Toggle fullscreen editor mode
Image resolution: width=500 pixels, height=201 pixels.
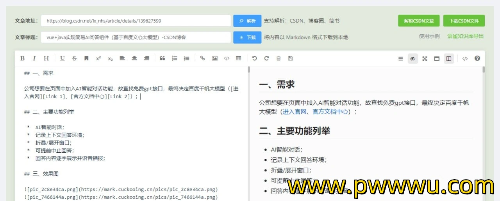pyautogui.click(x=425, y=58)
